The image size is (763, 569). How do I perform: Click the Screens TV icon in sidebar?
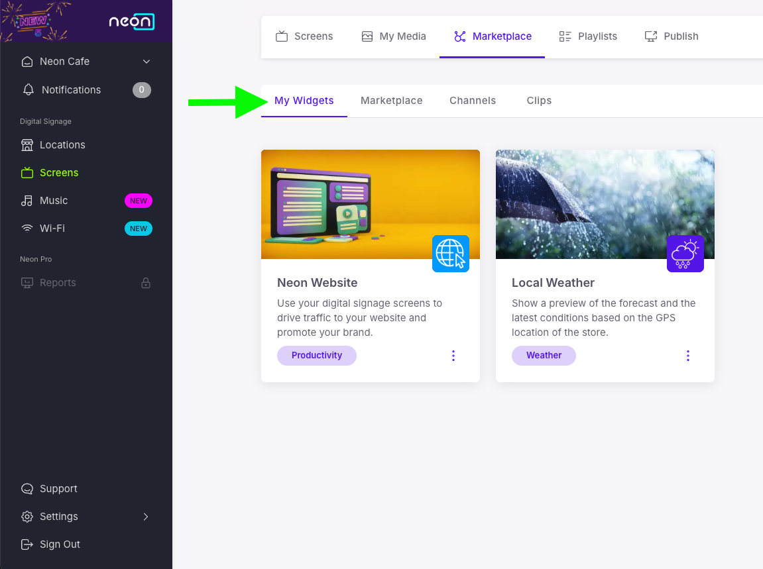coord(27,173)
